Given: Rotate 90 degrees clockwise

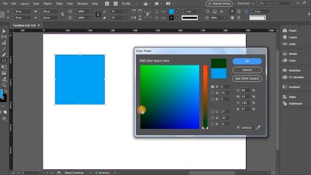Looking at the screenshot, I should [x=134, y=11].
